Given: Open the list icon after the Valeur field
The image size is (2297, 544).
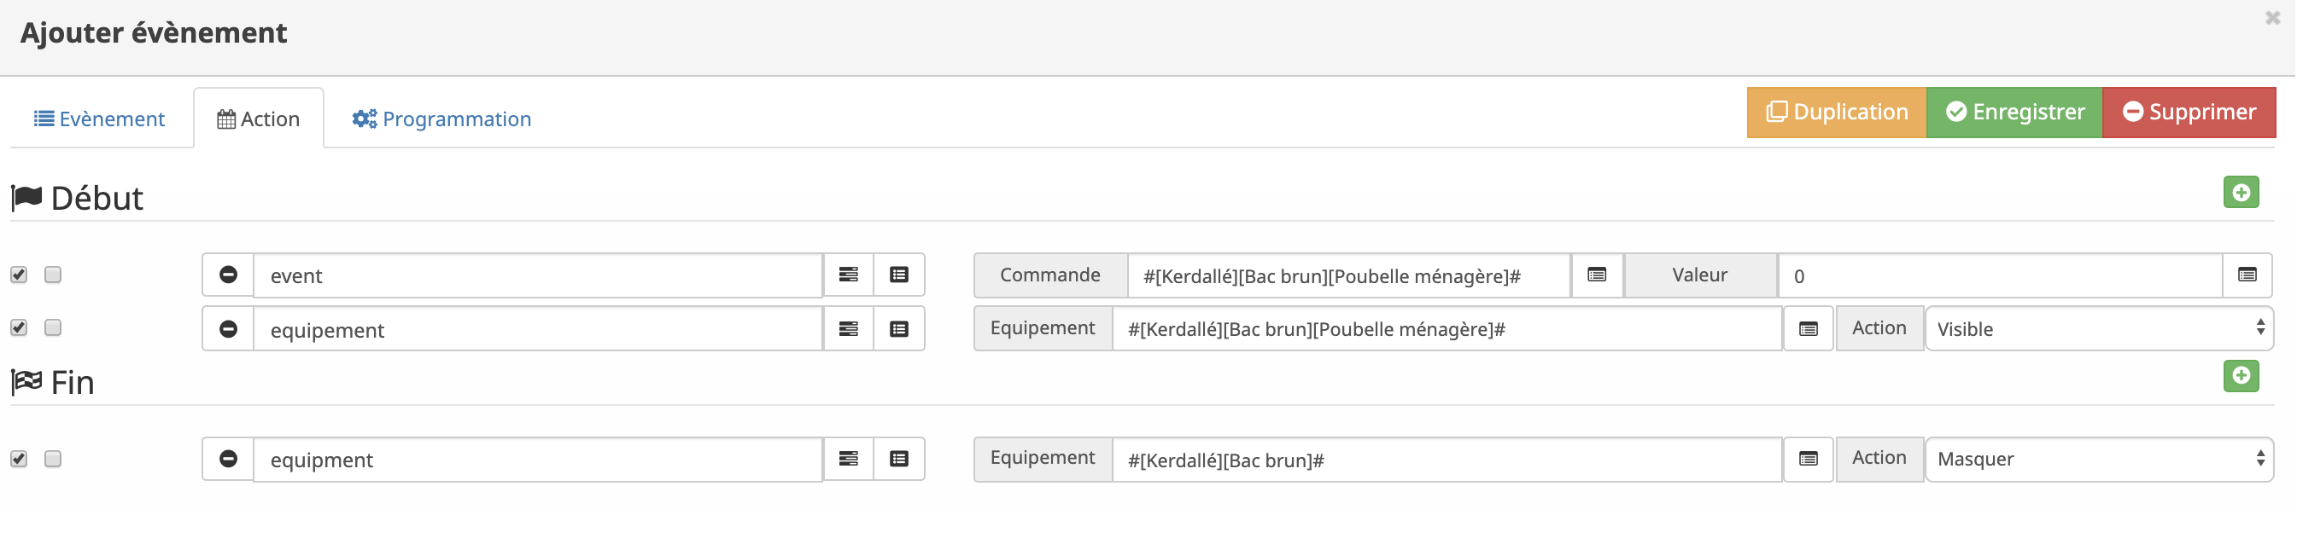Looking at the screenshot, I should click(2246, 275).
